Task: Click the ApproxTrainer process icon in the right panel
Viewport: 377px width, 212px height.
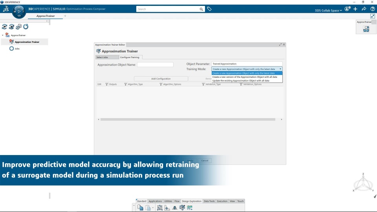Action: pyautogui.click(x=366, y=29)
